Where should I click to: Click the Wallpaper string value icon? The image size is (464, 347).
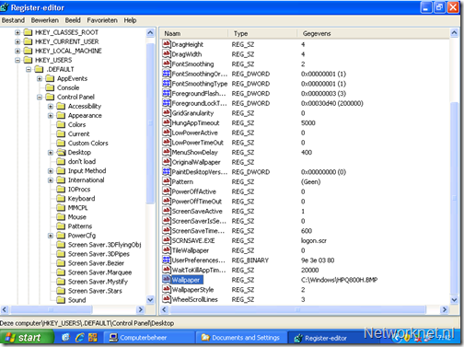tap(166, 280)
